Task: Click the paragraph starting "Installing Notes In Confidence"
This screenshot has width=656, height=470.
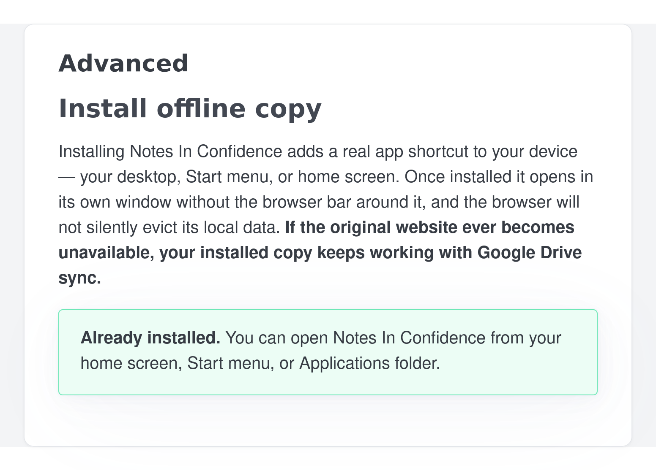Action: pos(326,214)
